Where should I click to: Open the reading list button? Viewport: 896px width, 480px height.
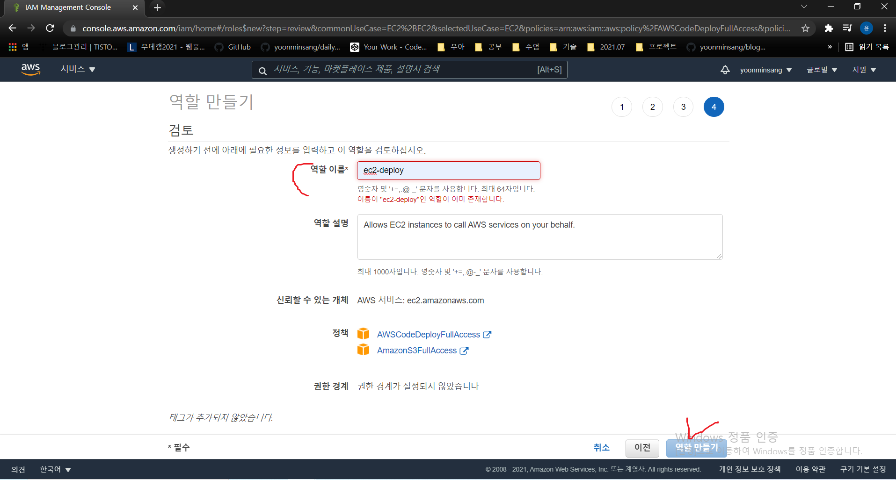tap(867, 47)
